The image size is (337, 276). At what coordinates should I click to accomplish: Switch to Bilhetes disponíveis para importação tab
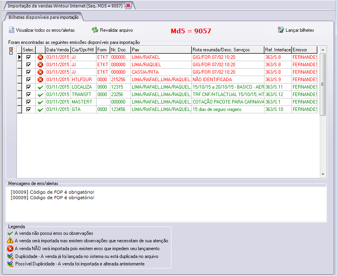pos(44,17)
